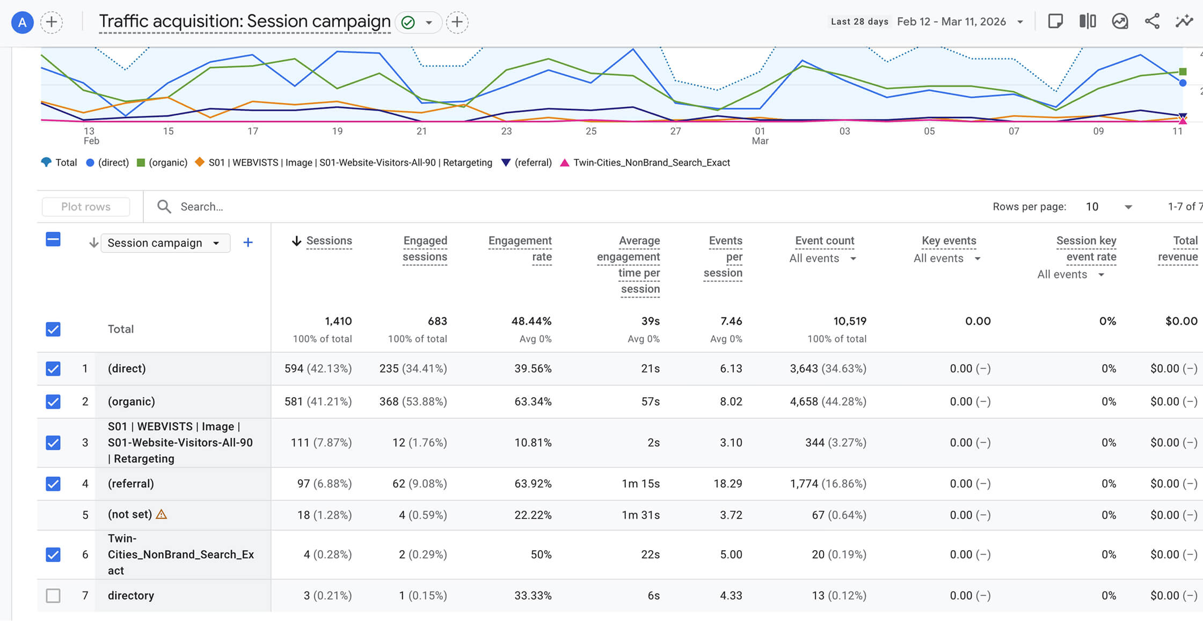Click the blue dot endpoint on the chart line
This screenshot has height=621, width=1203.
click(x=1183, y=83)
